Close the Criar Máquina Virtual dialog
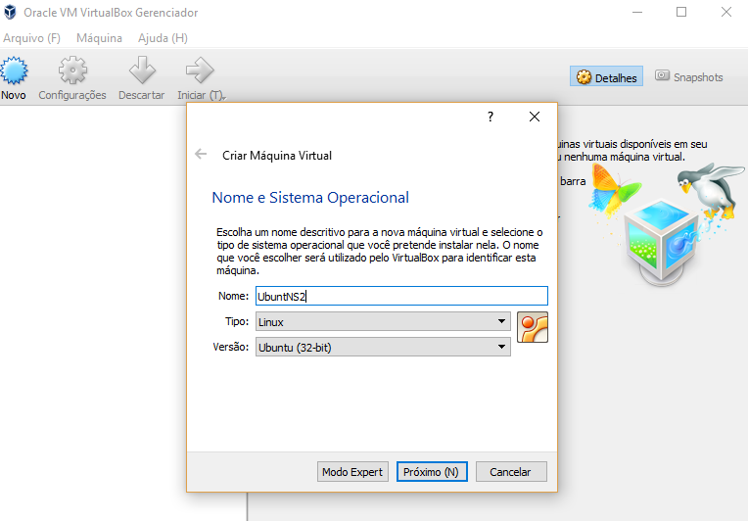 pos(535,117)
